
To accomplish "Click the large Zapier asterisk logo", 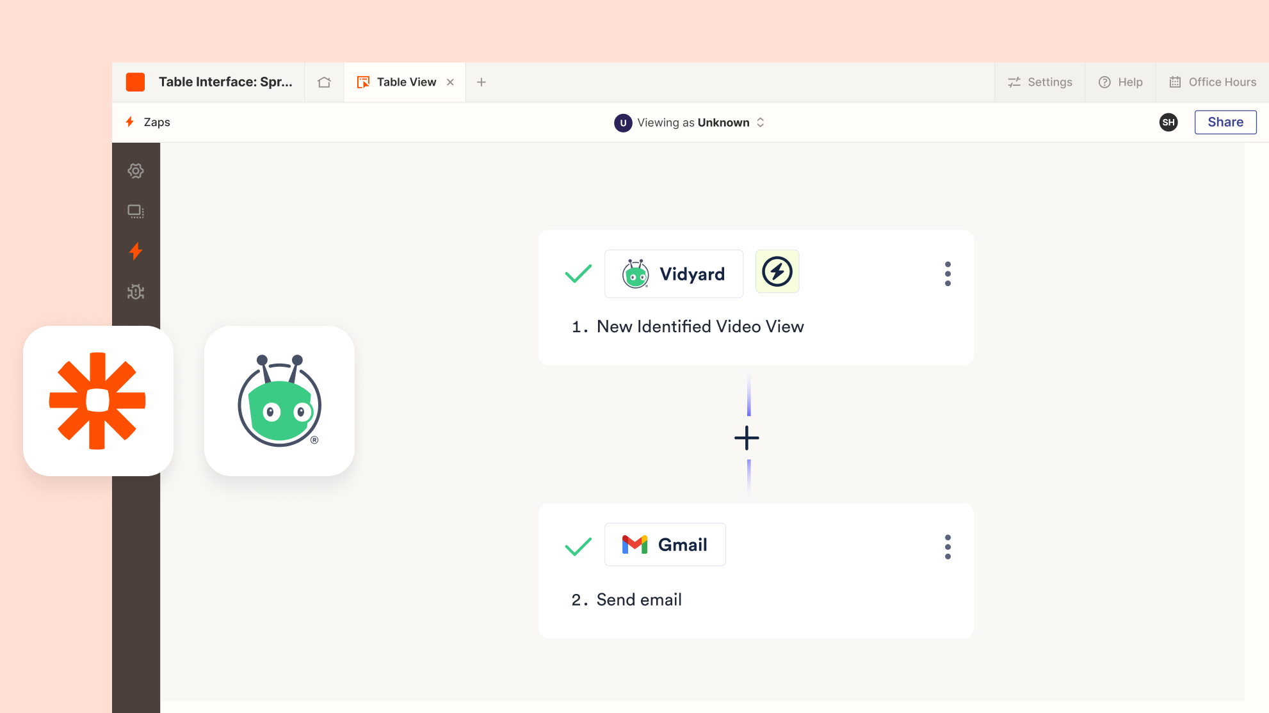I will (98, 401).
